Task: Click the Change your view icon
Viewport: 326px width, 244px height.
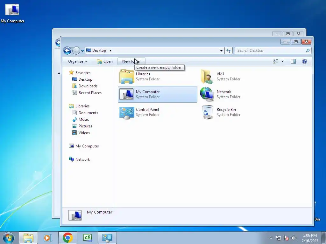Action: pos(276,61)
